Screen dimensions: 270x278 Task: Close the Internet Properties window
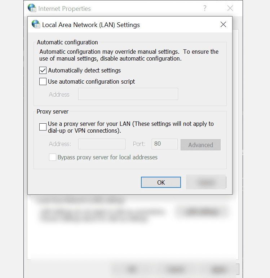coord(230,8)
